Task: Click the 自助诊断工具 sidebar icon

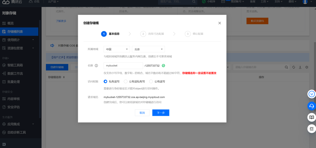Action: tap(4, 132)
